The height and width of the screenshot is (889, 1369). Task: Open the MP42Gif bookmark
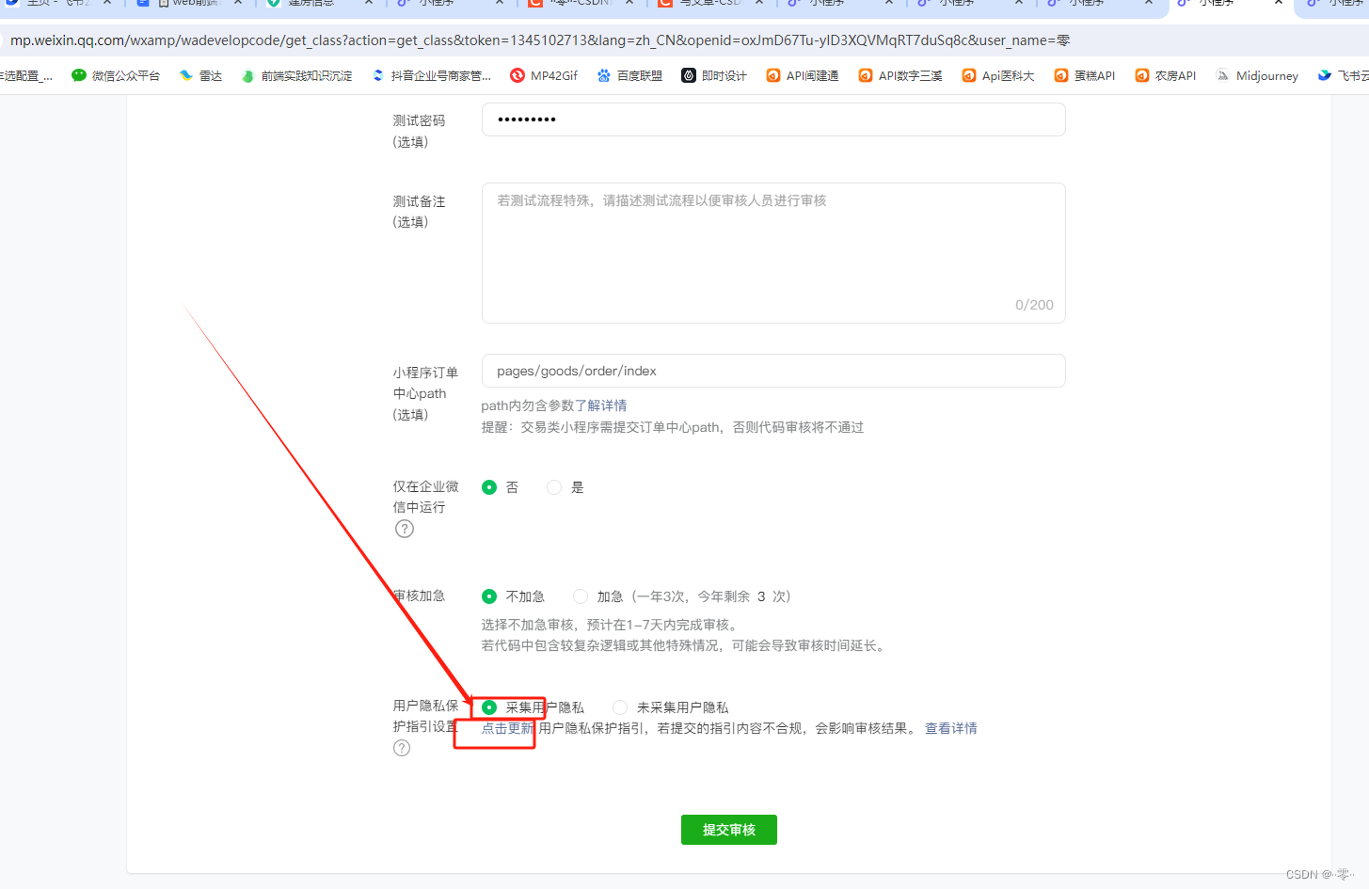544,75
